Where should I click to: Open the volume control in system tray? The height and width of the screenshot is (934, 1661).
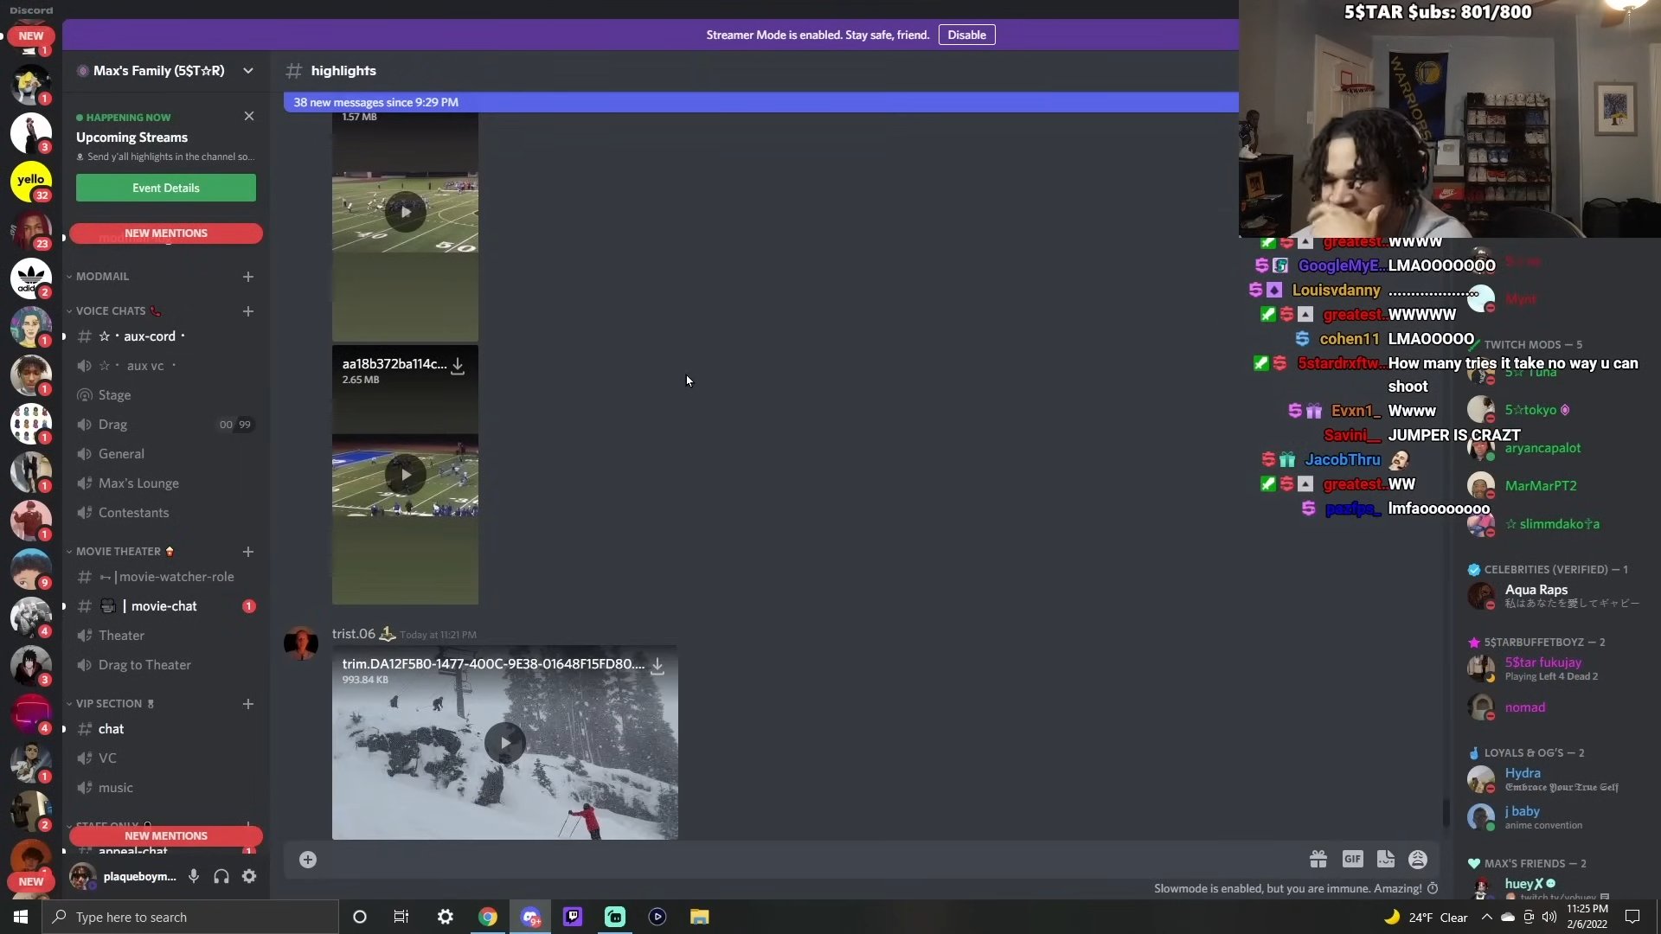(x=1549, y=917)
